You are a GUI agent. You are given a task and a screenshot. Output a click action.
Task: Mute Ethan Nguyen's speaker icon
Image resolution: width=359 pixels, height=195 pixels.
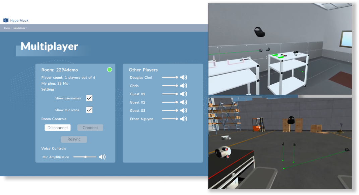(x=183, y=119)
